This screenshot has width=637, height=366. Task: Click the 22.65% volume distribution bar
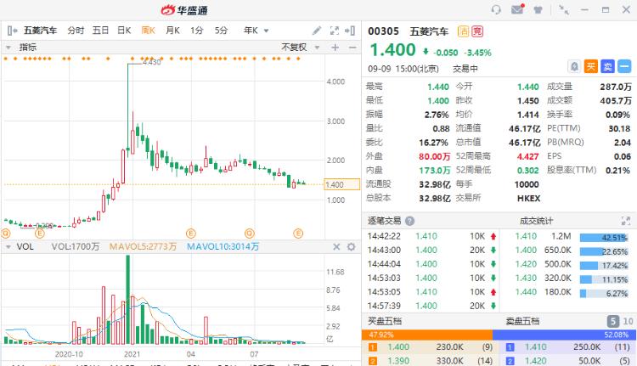click(x=604, y=252)
